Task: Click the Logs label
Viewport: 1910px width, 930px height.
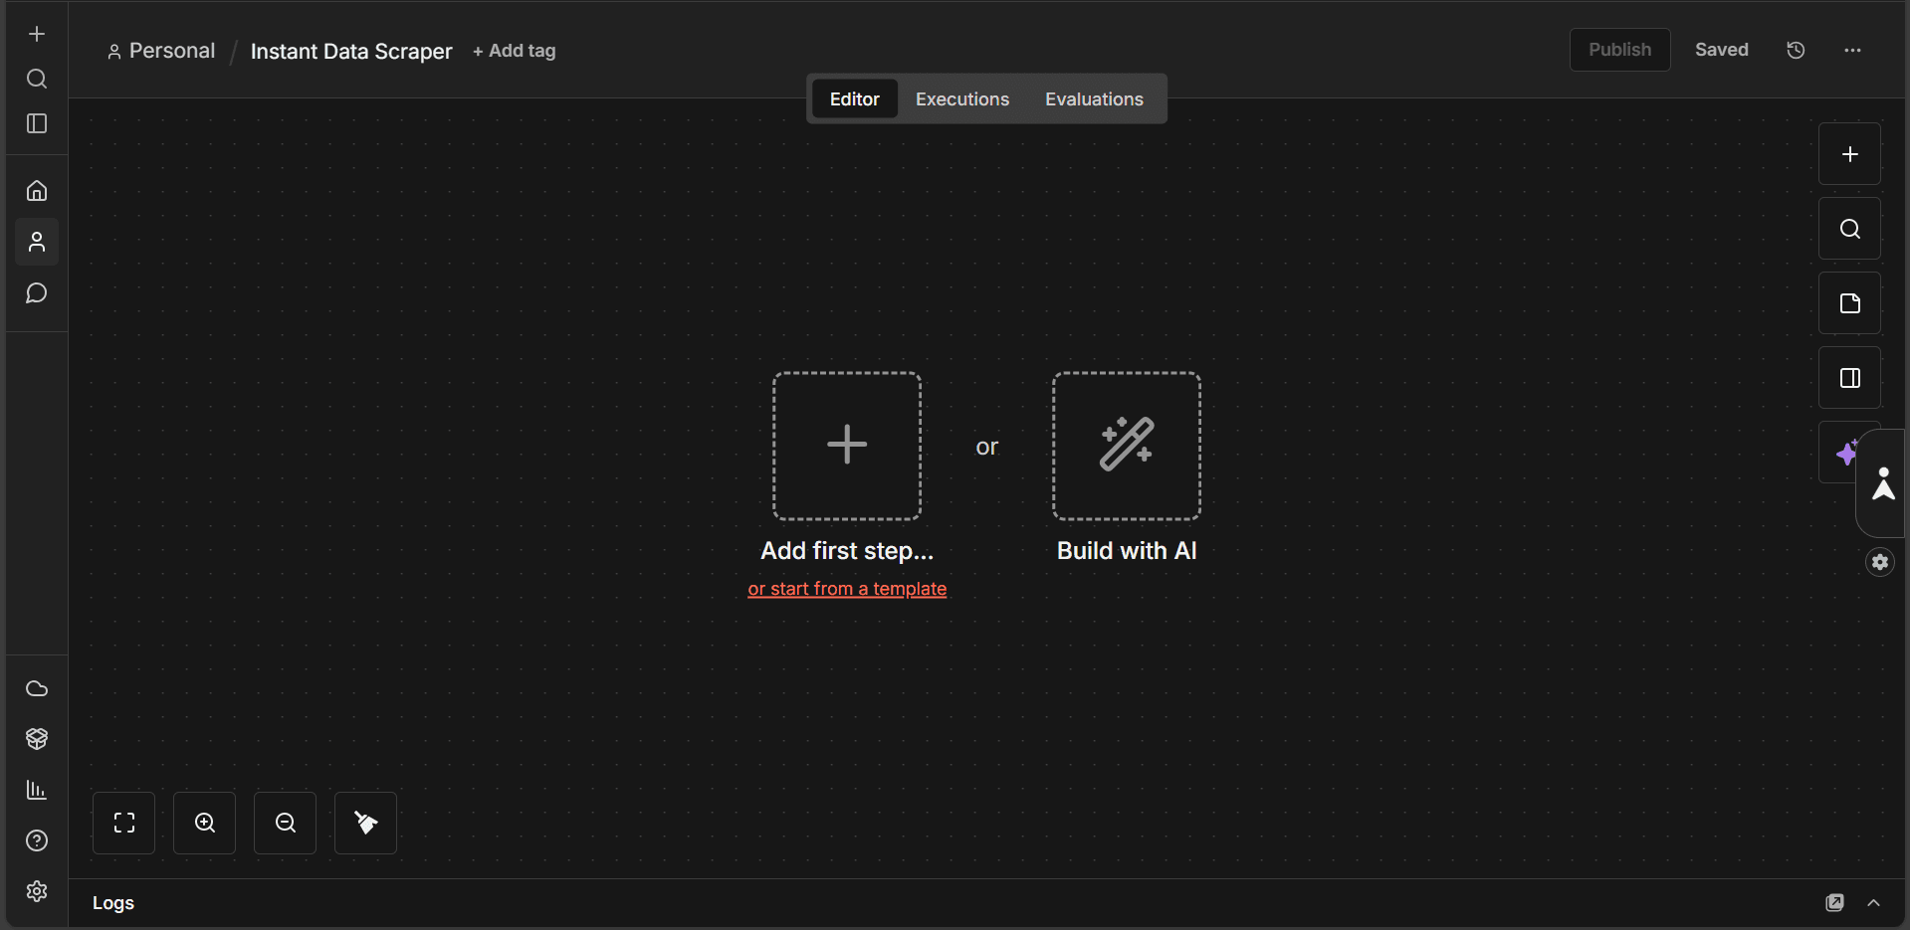Action: 113,903
